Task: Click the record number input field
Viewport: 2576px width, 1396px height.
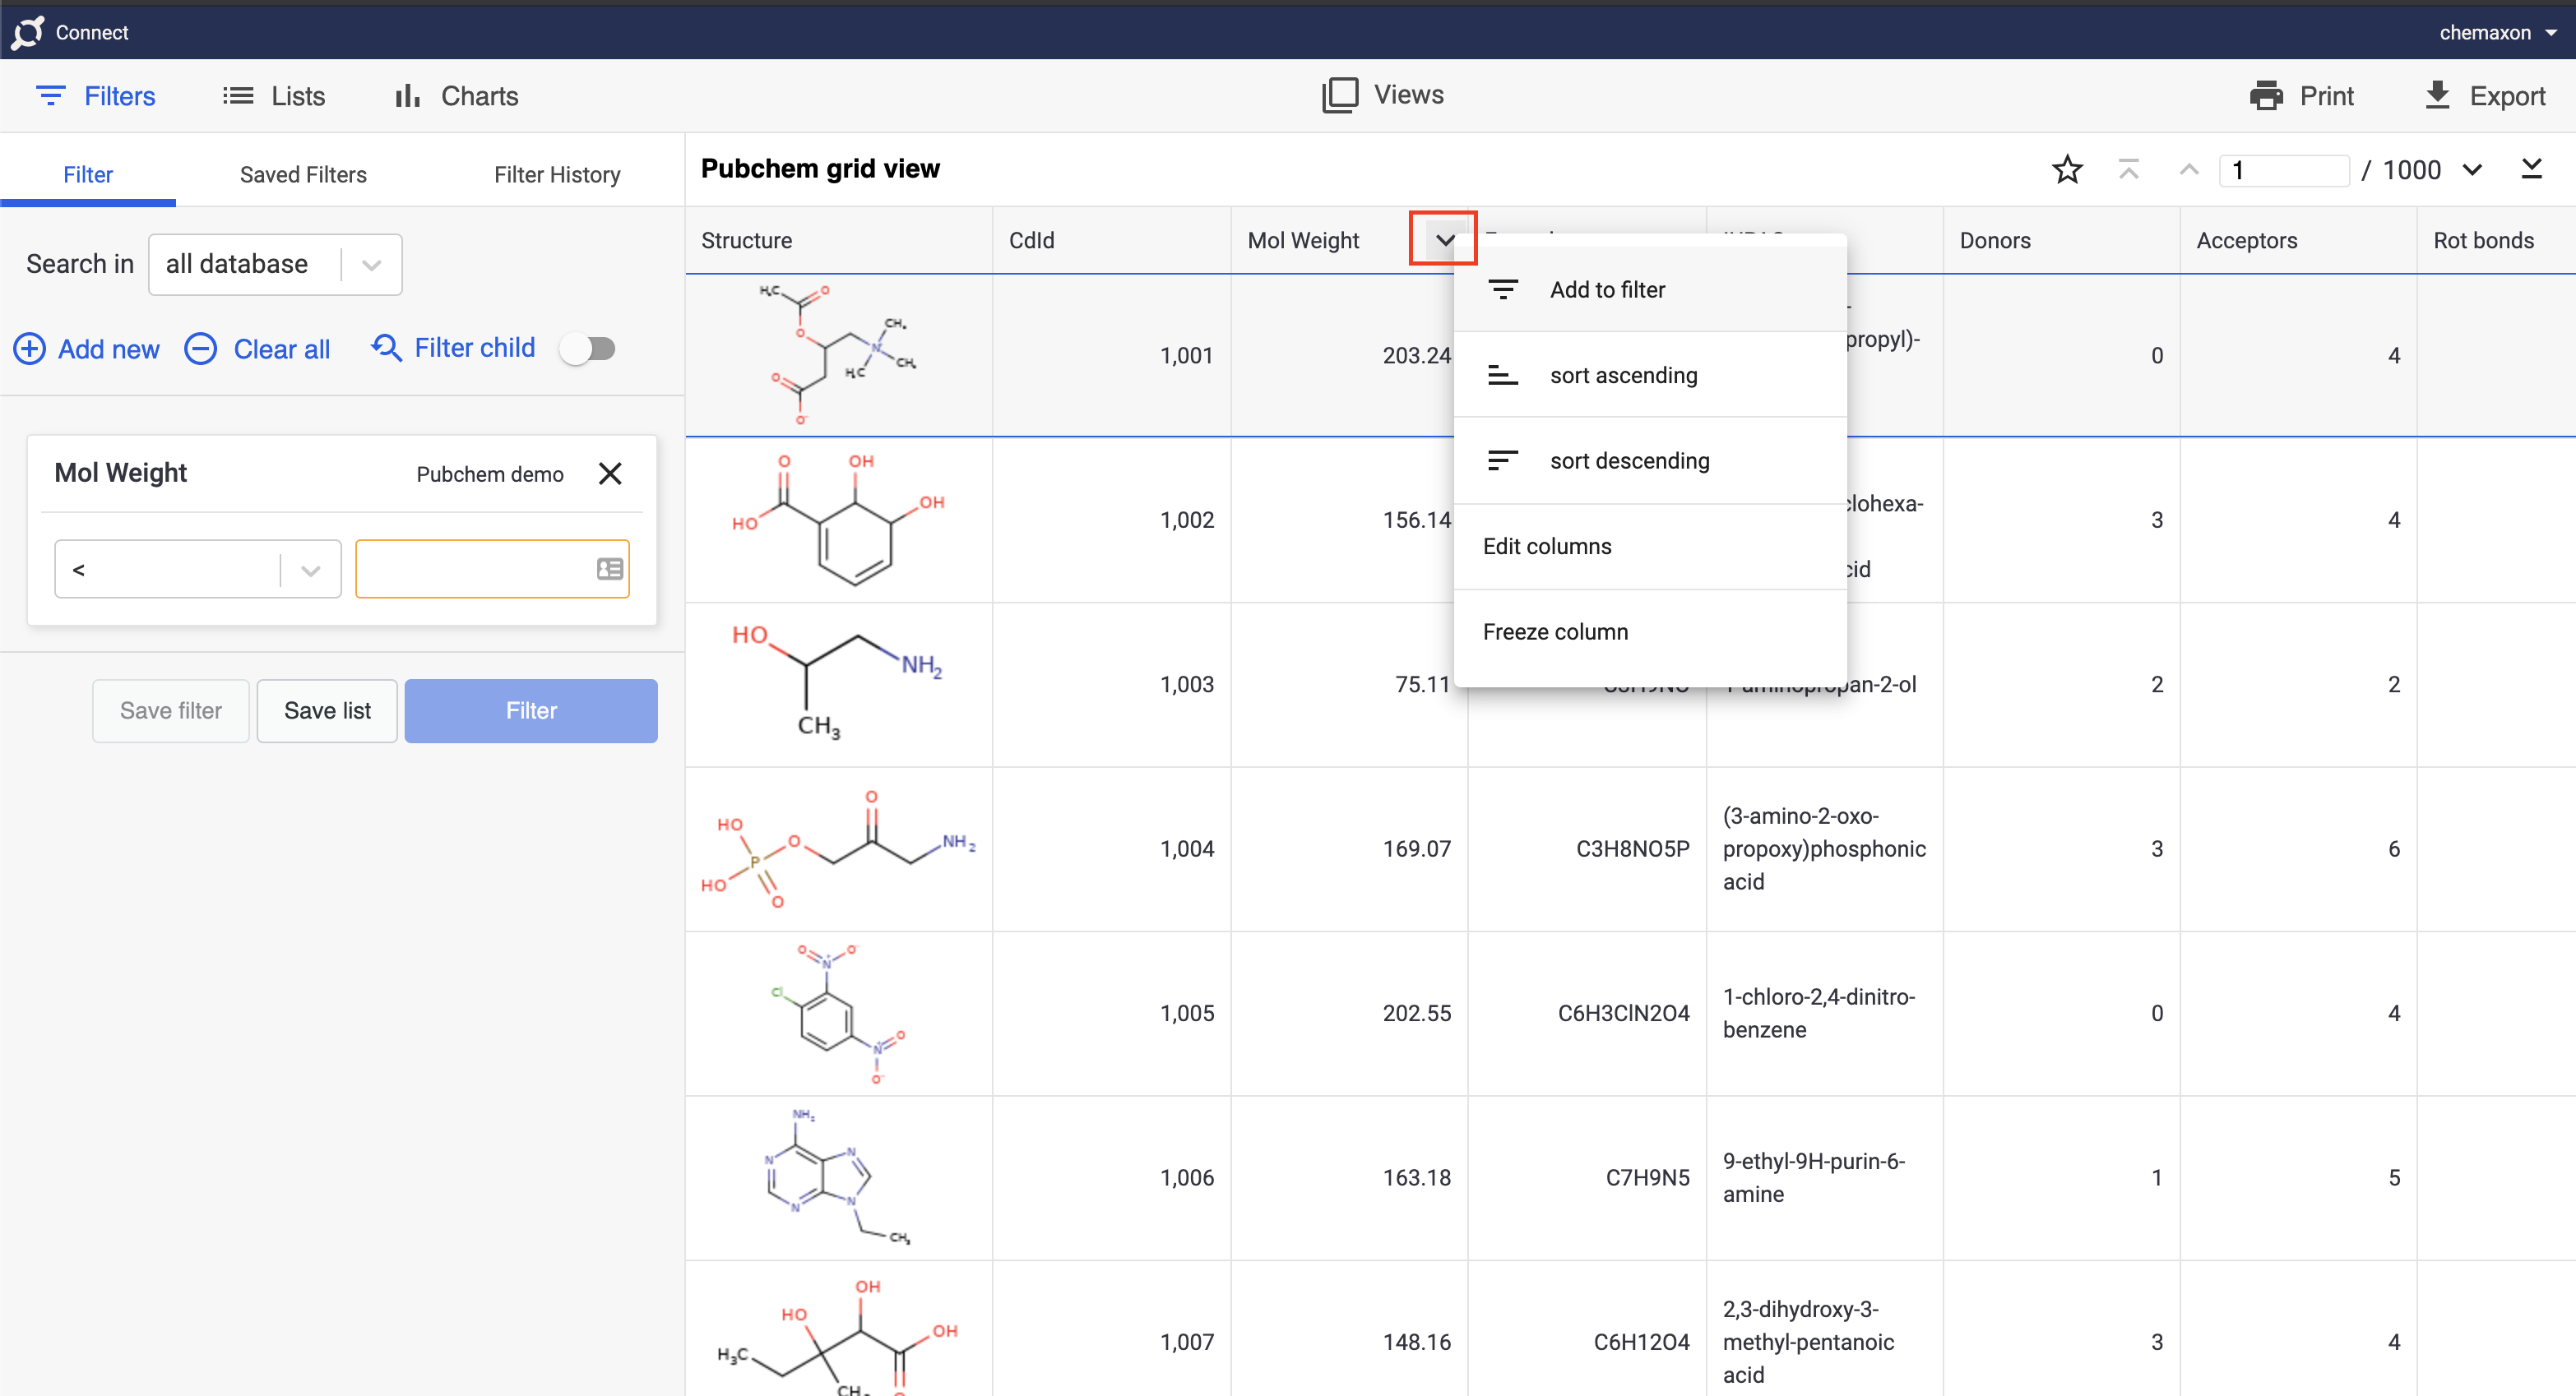Action: [x=2284, y=170]
